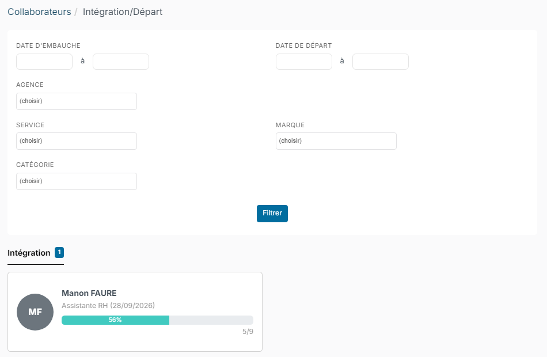Click the 56% progress bar
This screenshot has height=357, width=547.
[x=157, y=320]
